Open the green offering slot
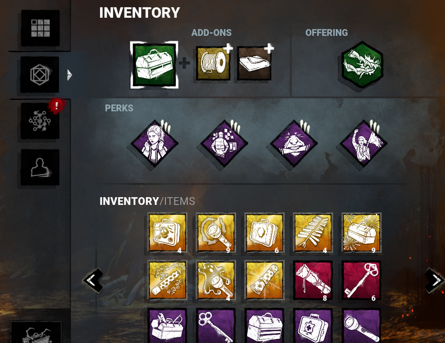 [x=362, y=65]
